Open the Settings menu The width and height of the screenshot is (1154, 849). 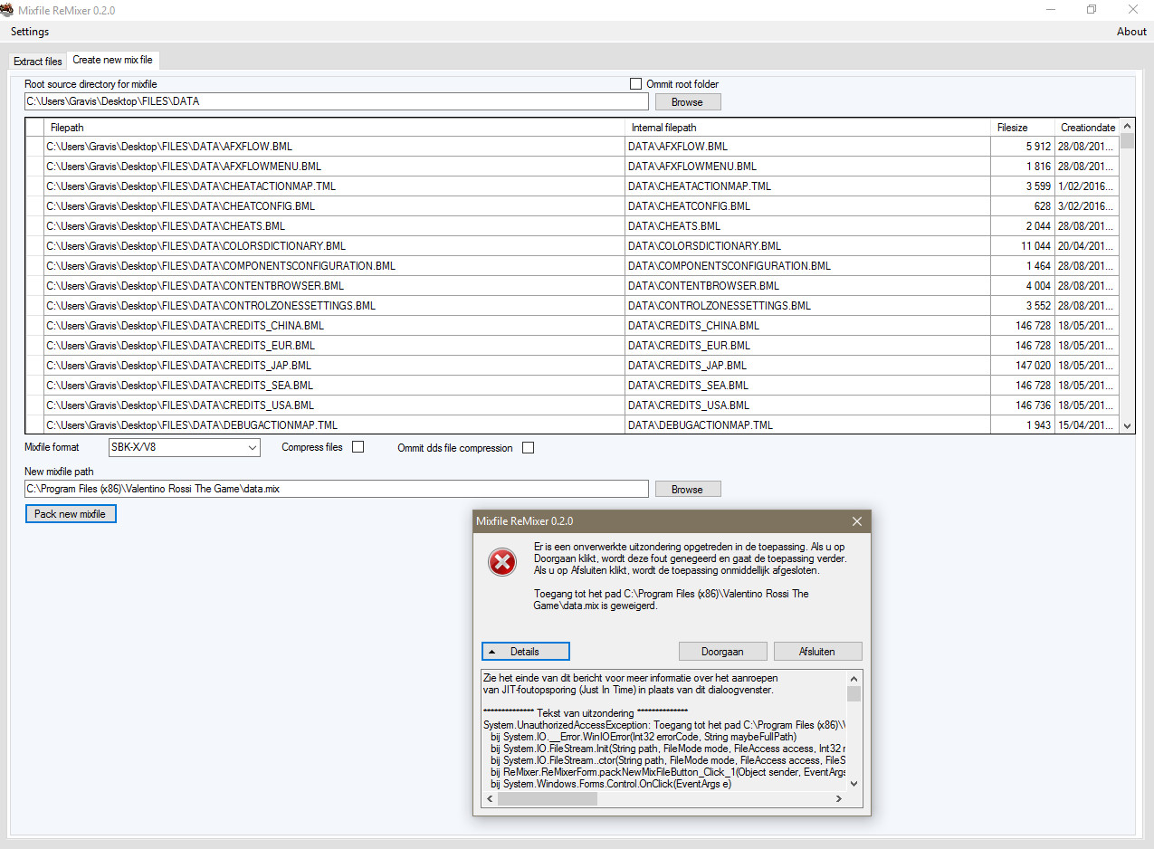tap(30, 32)
